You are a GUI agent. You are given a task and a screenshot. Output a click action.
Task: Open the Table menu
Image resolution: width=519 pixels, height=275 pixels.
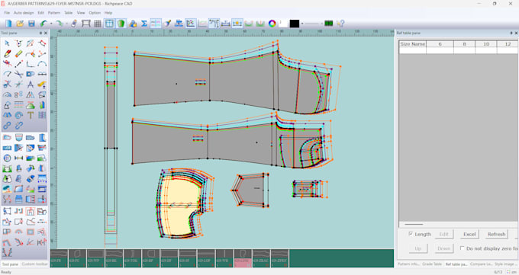tap(68, 12)
